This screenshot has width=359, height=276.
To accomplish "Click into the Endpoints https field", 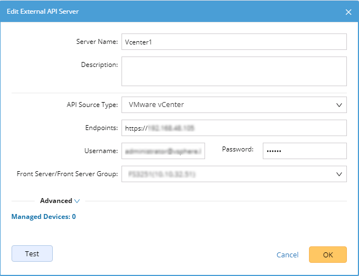I will [x=234, y=128].
